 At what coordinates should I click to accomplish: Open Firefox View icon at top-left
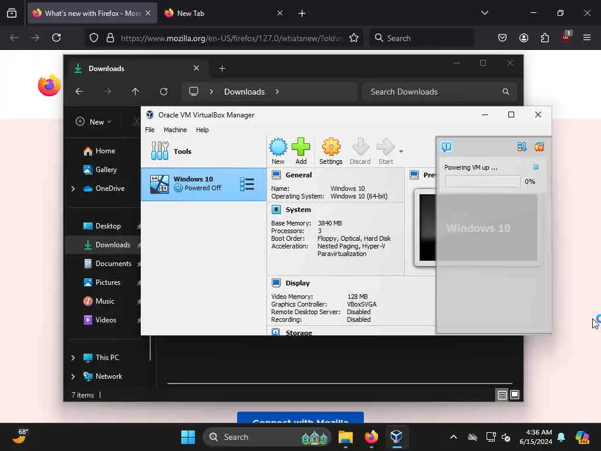pyautogui.click(x=12, y=14)
